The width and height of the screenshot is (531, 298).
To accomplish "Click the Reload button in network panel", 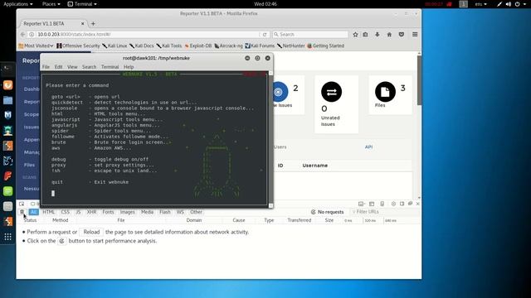I will tap(91, 232).
